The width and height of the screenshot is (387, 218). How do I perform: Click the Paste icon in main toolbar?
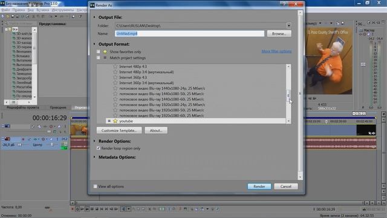tap(44, 16)
